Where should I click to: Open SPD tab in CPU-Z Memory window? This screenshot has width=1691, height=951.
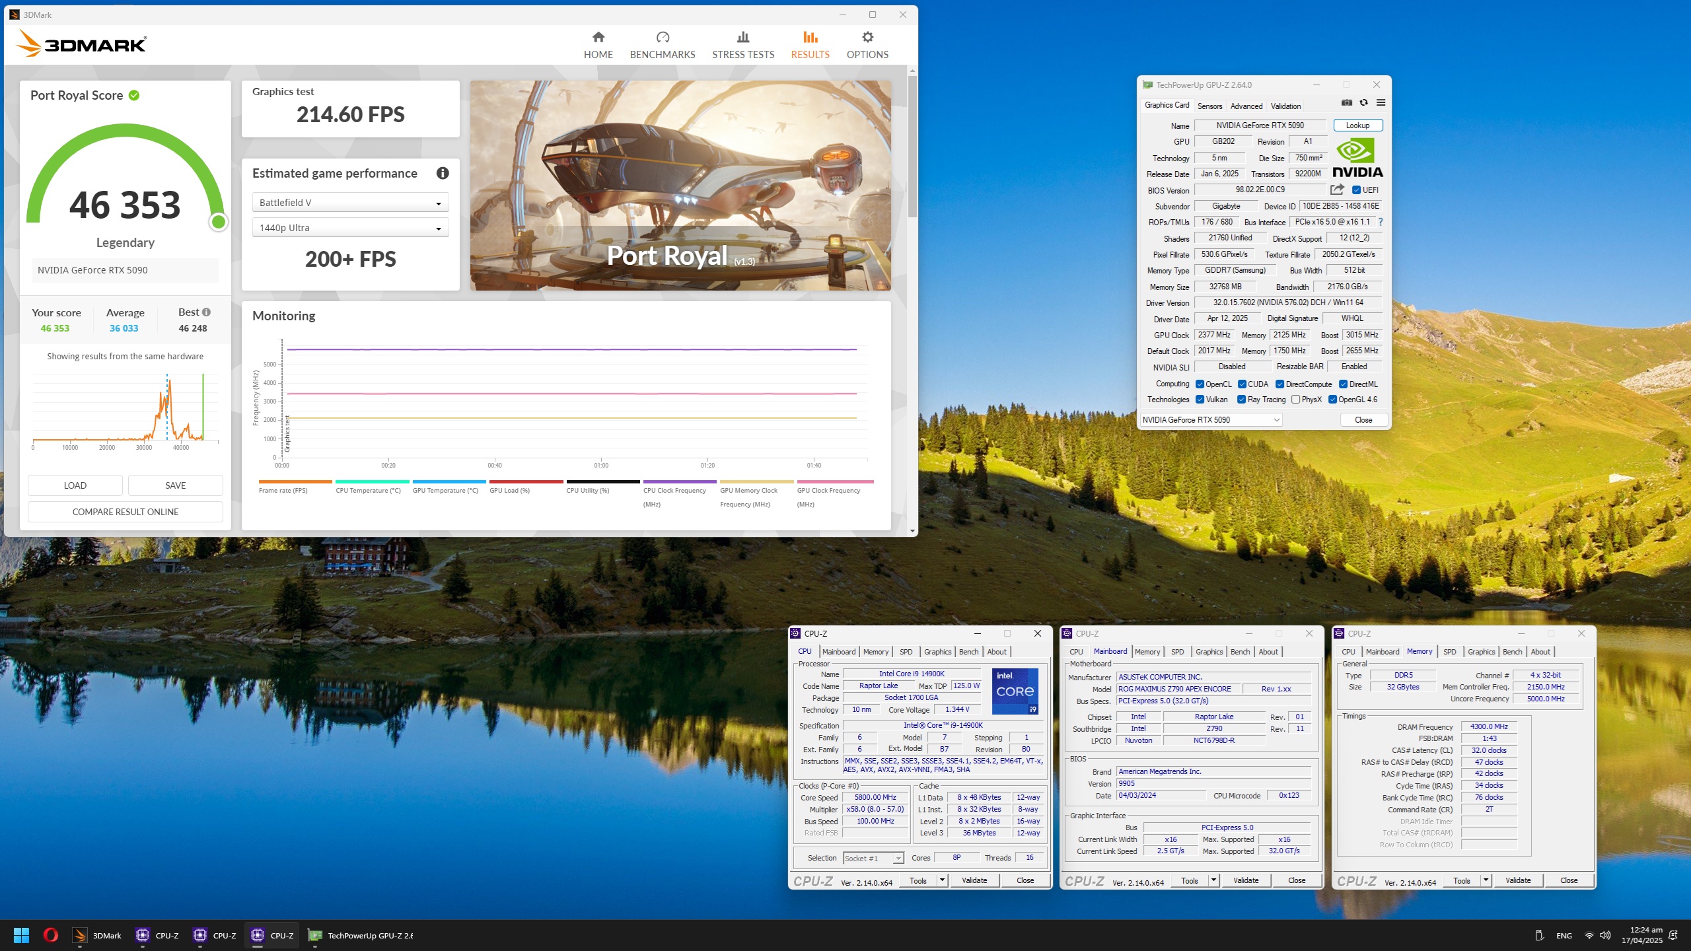1449,652
